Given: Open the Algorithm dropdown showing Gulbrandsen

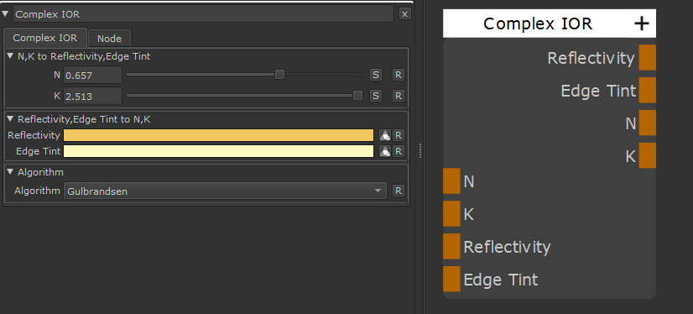Looking at the screenshot, I should pyautogui.click(x=225, y=191).
